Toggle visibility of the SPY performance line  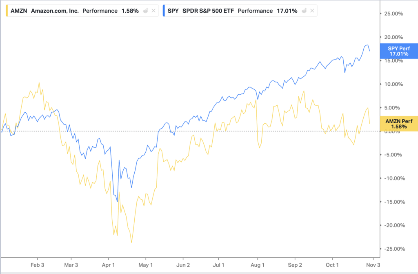click(303, 11)
